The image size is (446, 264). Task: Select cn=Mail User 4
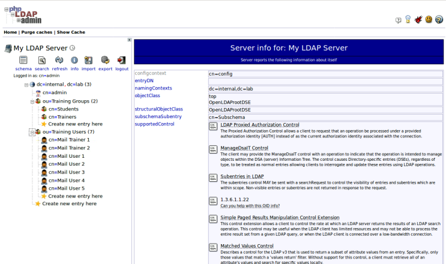(67, 181)
